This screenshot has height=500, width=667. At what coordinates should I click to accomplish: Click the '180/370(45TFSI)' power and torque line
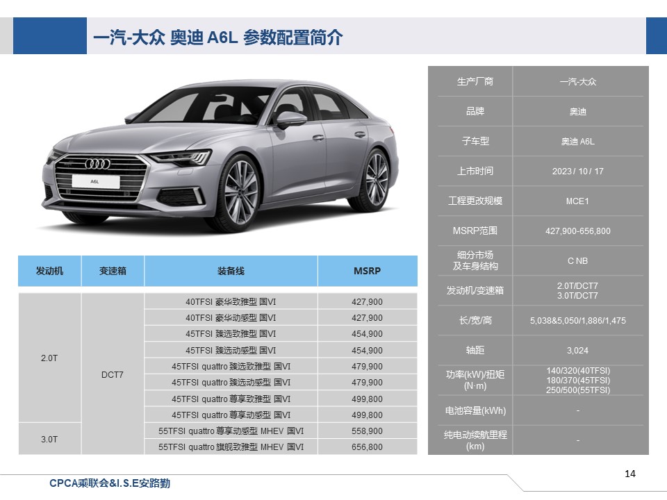[x=578, y=380]
